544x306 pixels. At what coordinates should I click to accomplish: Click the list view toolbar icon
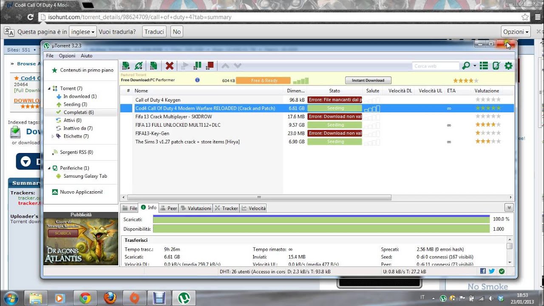[484, 65]
